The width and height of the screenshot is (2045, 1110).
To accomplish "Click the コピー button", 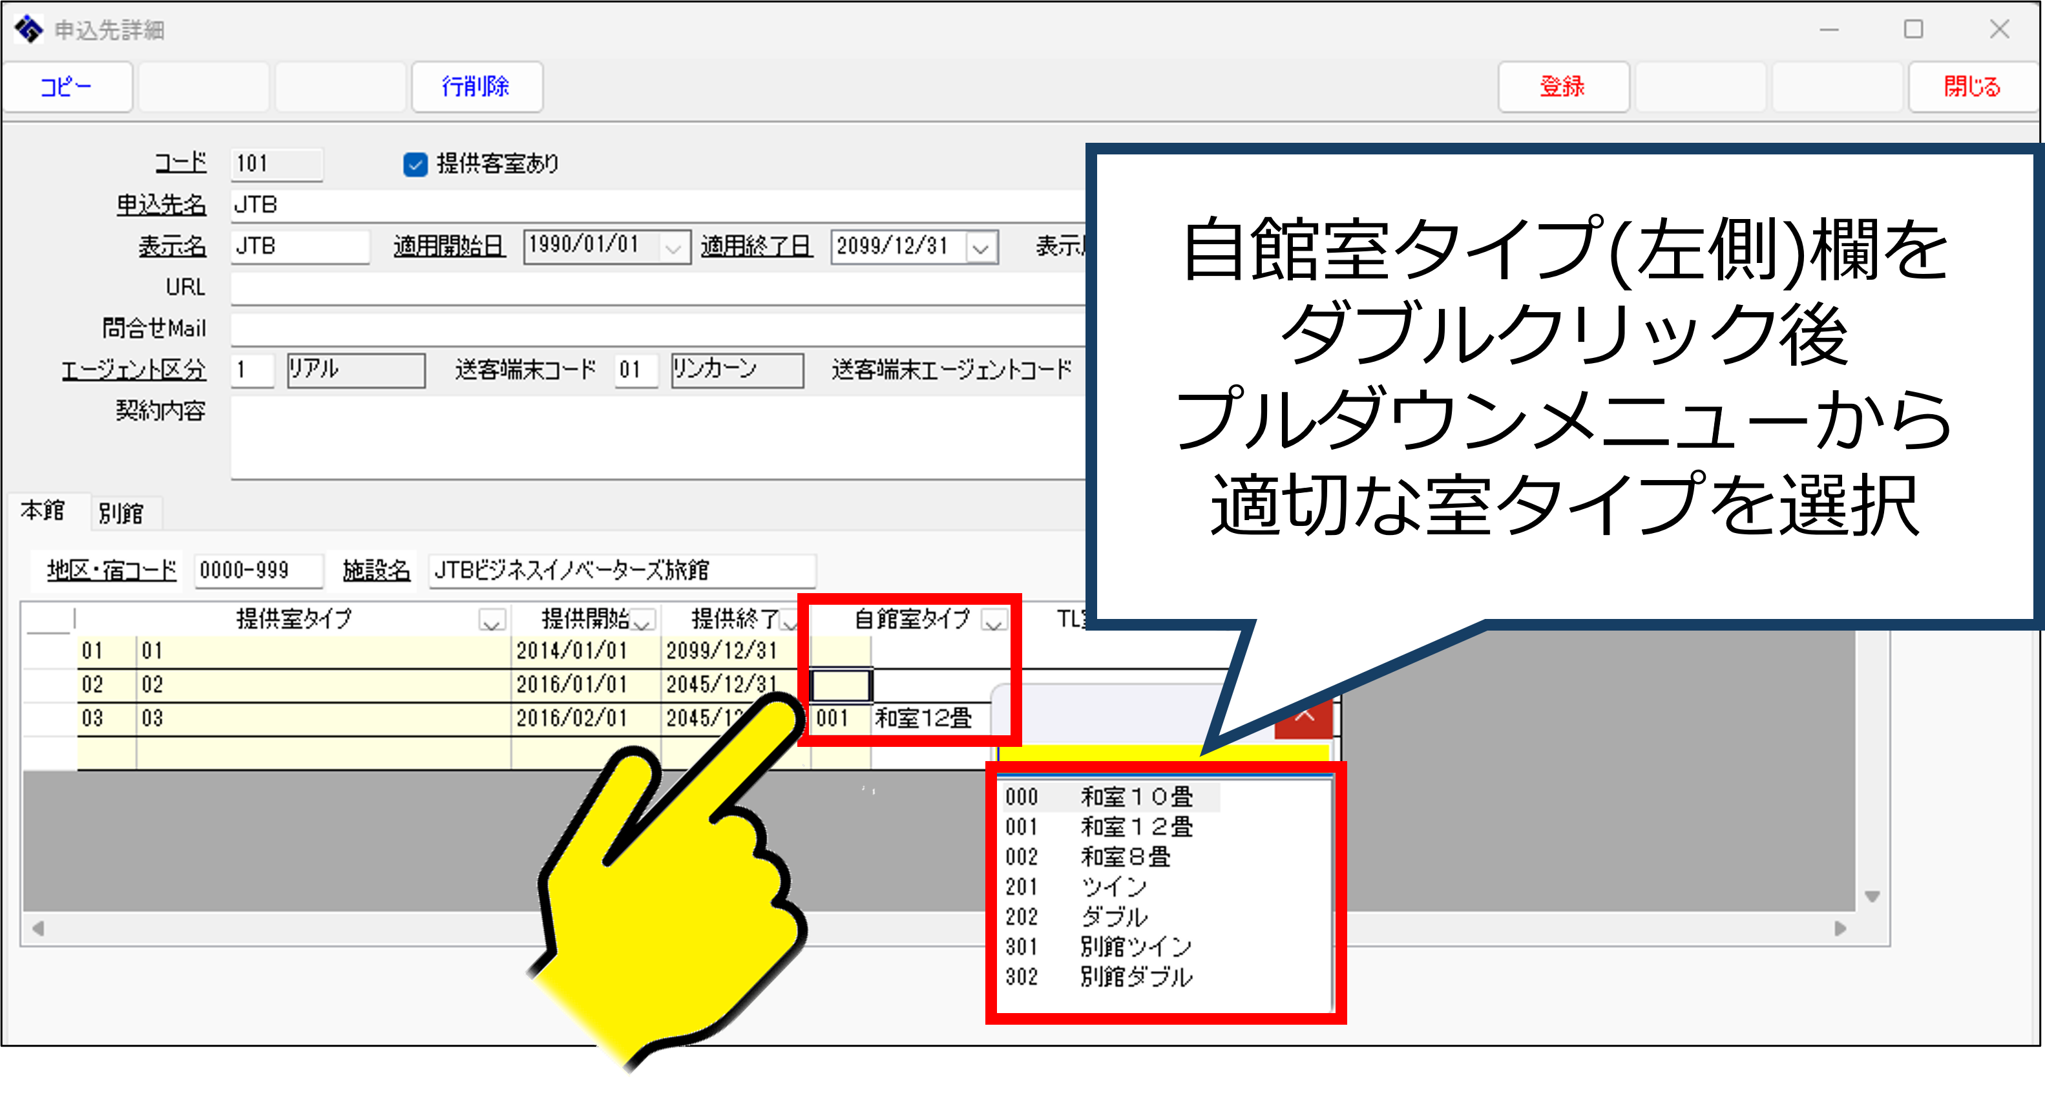I will [67, 87].
